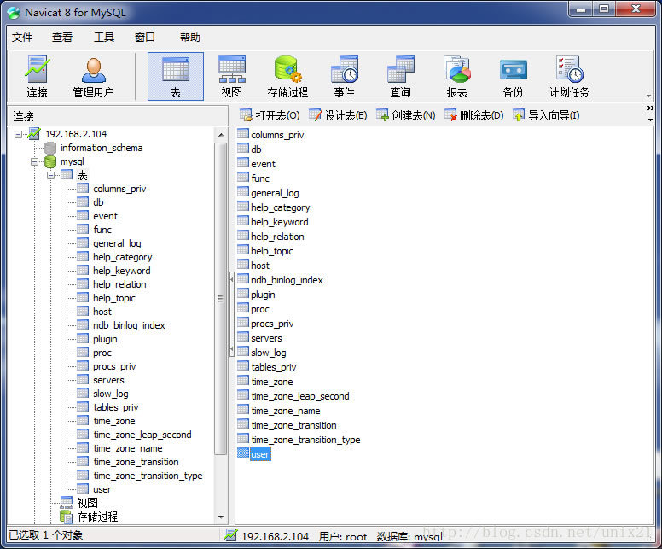This screenshot has height=549, width=662.
Task: Select general_log in the object list
Action: pos(275,193)
